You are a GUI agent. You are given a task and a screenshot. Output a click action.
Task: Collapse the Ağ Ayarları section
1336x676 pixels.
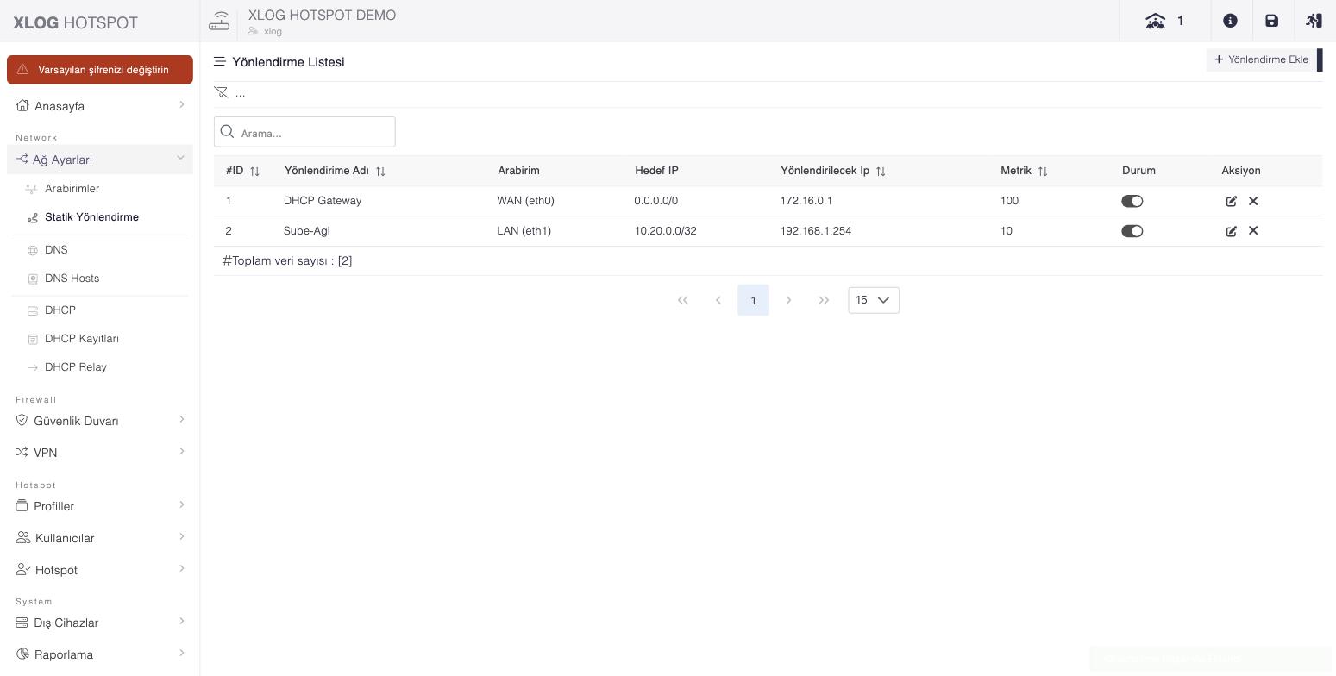[x=100, y=160]
